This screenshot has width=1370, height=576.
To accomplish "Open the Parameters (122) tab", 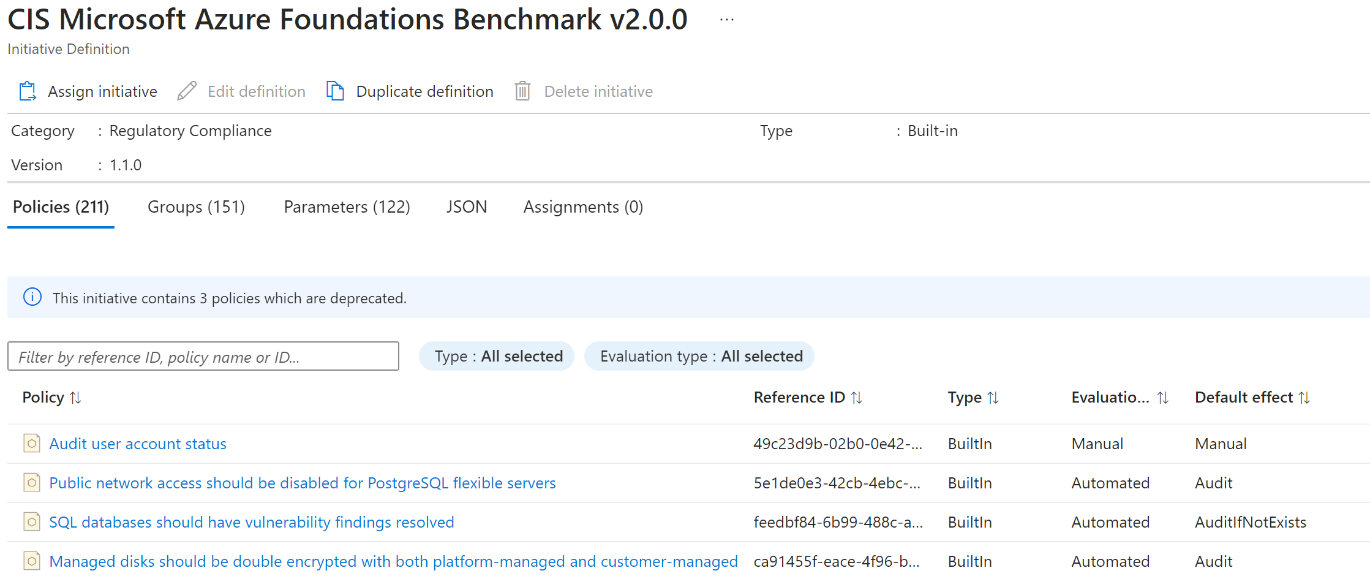I will 347,207.
